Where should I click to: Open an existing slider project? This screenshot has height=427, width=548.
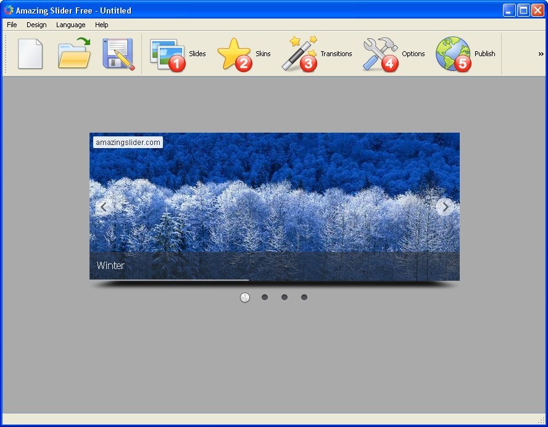(74, 54)
